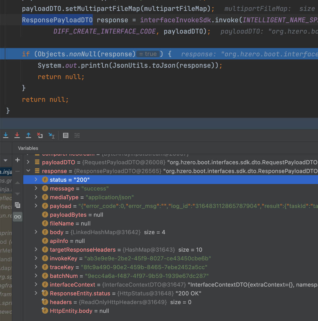Click the field icon beside ResponseEntity.status
The height and width of the screenshot is (321, 318).
coord(45,293)
